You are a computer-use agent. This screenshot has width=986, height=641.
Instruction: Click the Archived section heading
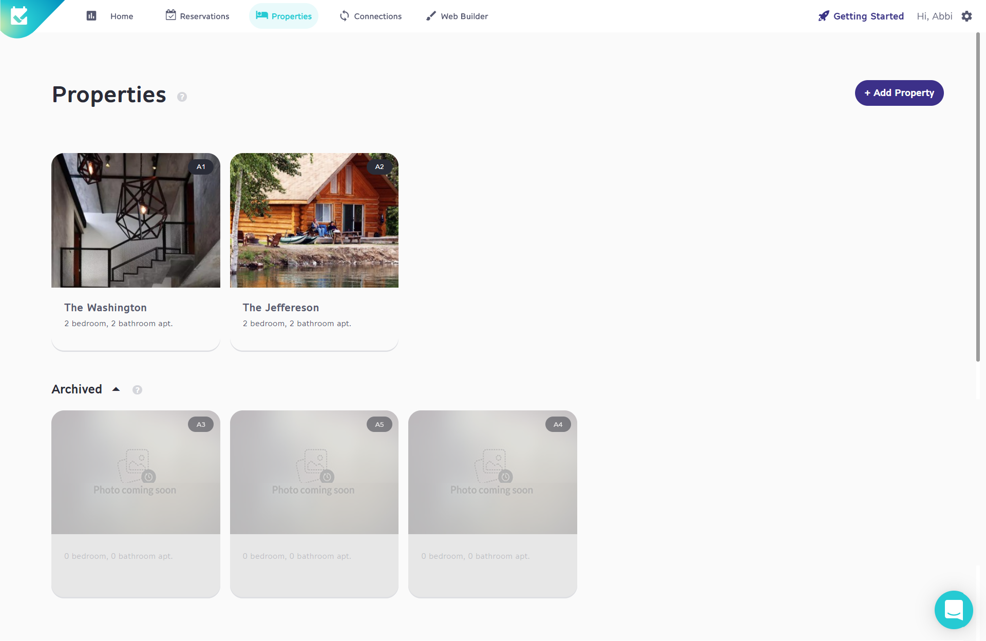[x=77, y=389]
